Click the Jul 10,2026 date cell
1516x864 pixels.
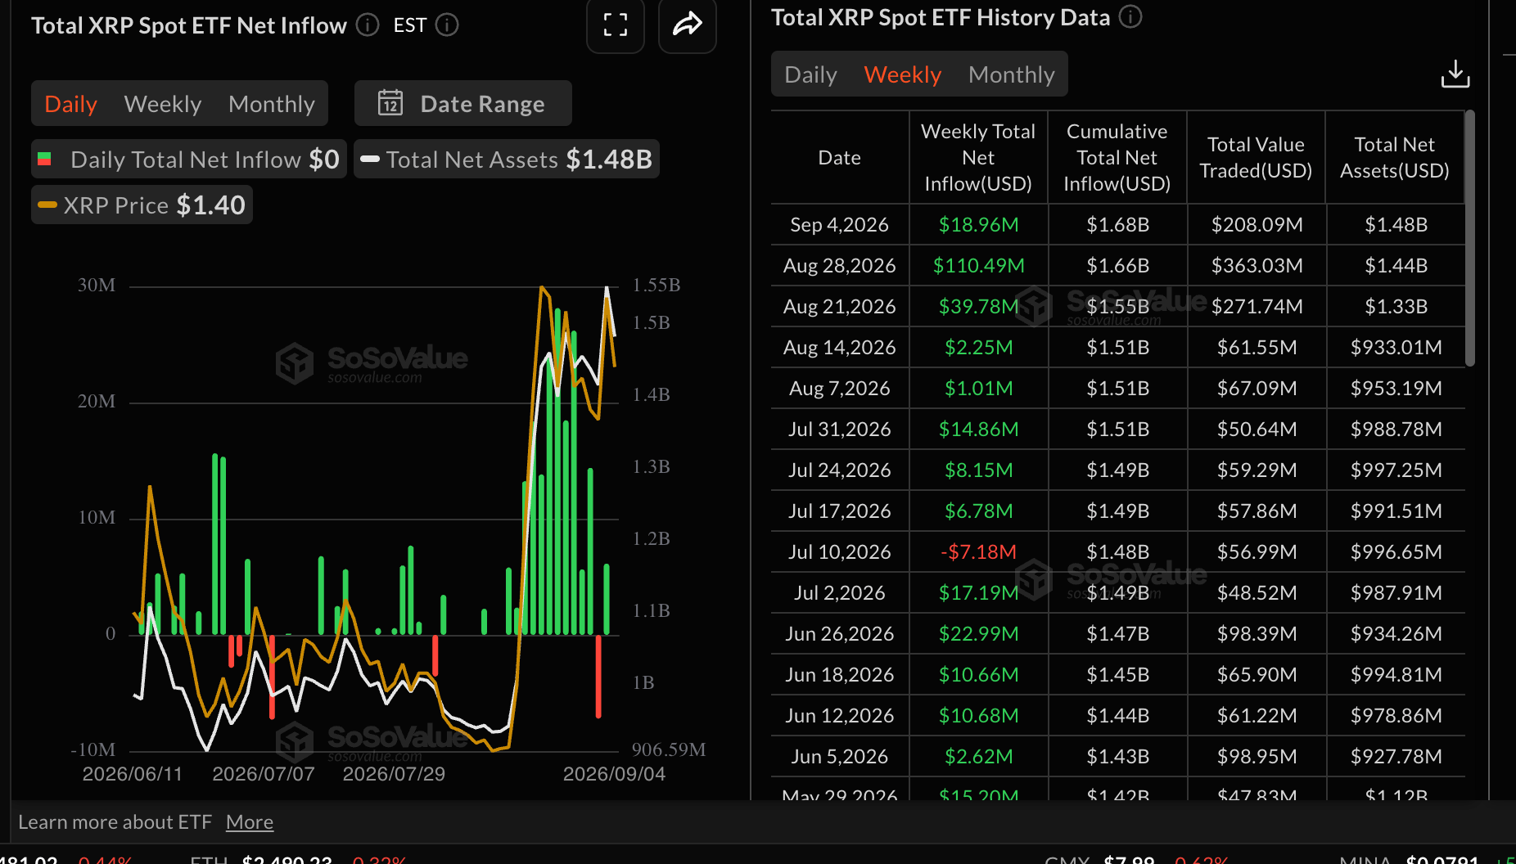(x=840, y=551)
